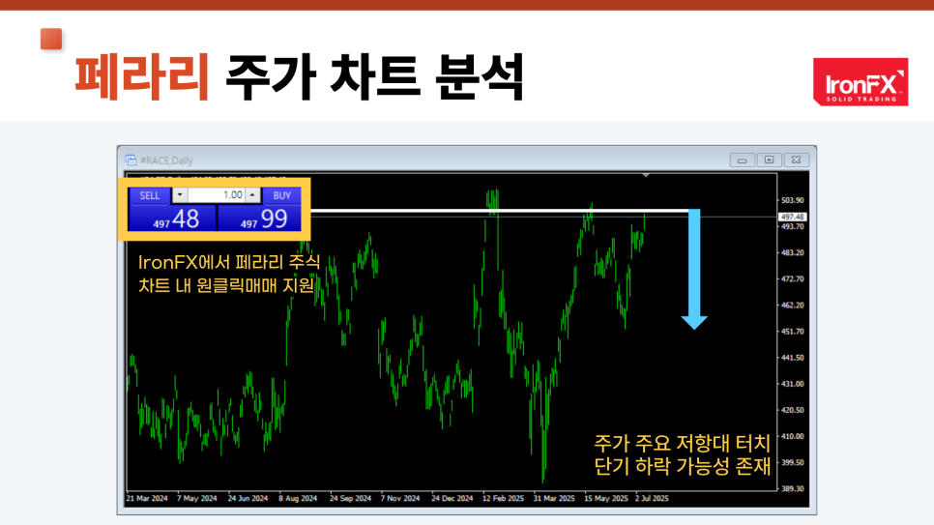Screen dimensions: 934x525
Task: Click the buy price 497.99 tile
Action: (x=258, y=219)
